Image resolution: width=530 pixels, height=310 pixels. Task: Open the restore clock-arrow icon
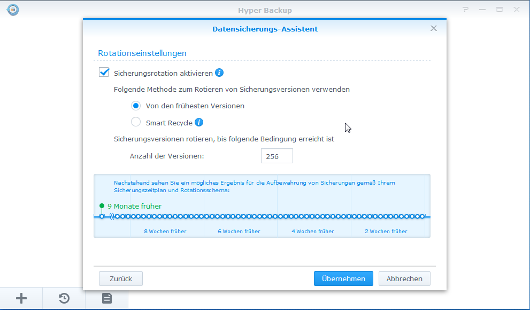pos(64,298)
